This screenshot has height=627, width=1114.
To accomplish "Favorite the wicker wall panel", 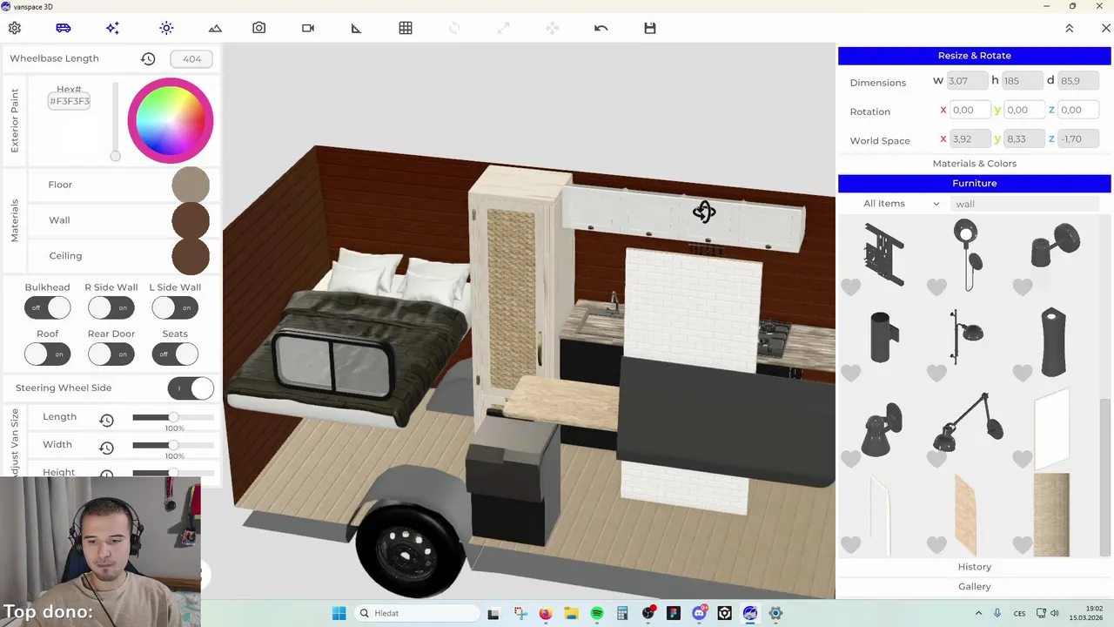I will [x=1022, y=545].
